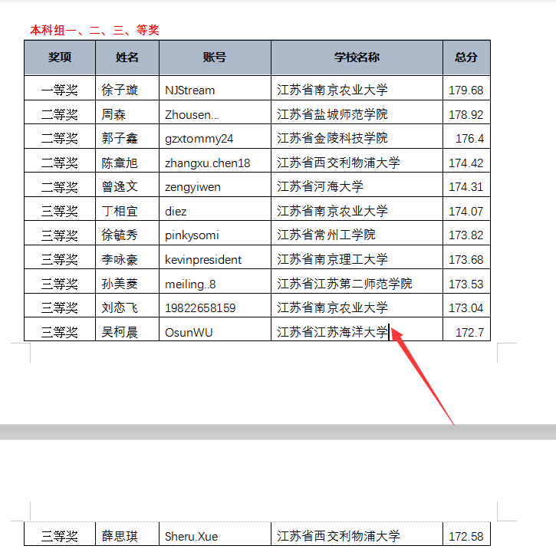The width and height of the screenshot is (556, 559).
Task: Click the red heading 本科组一、二、三、等奖
Action: (94, 31)
